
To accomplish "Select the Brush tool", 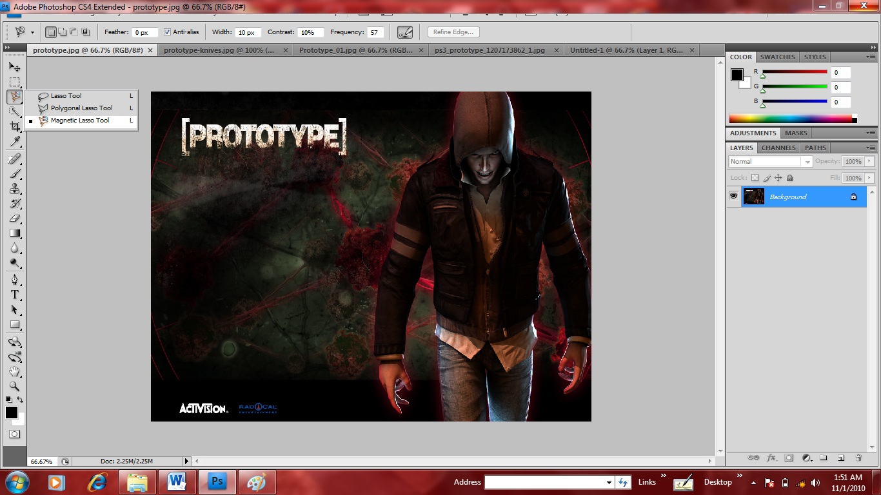I will (14, 174).
